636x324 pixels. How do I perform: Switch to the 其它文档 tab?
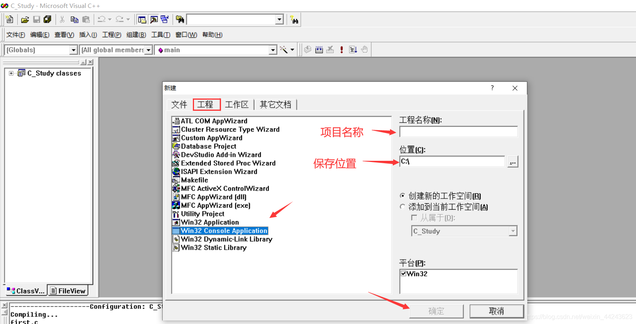(x=275, y=104)
